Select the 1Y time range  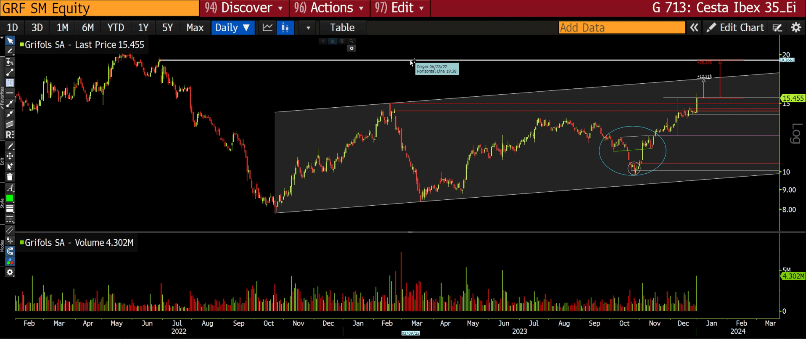143,28
